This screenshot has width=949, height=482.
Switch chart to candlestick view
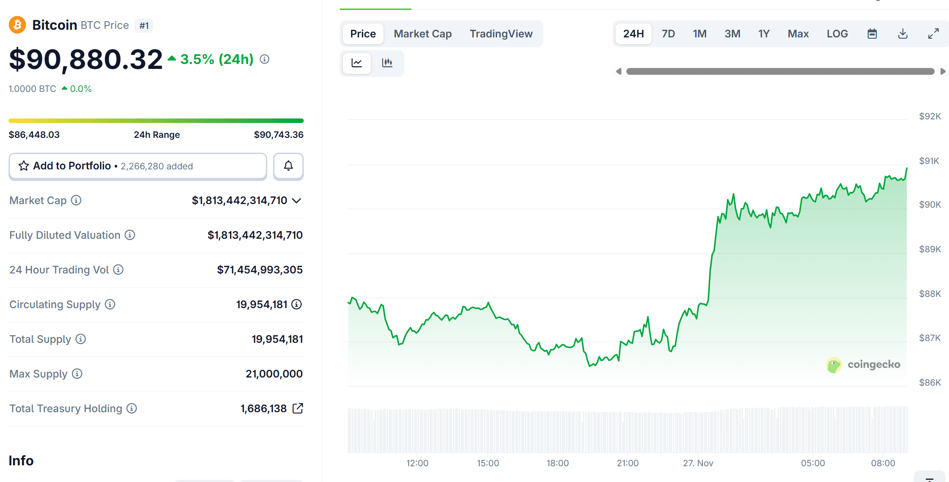388,64
